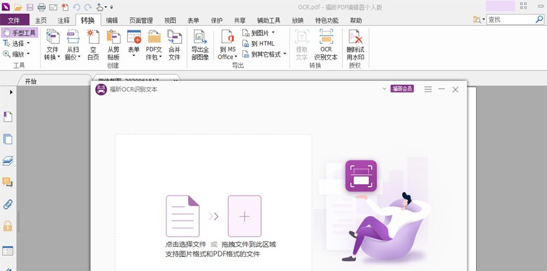547x271 pixels.
Task: Open the layers panel icon in sidebar
Action: coord(8,160)
